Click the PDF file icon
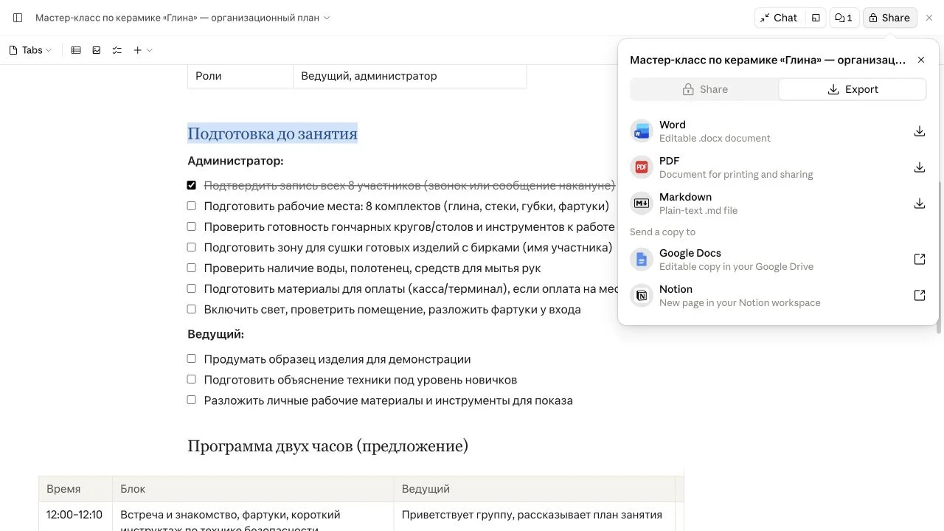The width and height of the screenshot is (944, 531). [642, 167]
